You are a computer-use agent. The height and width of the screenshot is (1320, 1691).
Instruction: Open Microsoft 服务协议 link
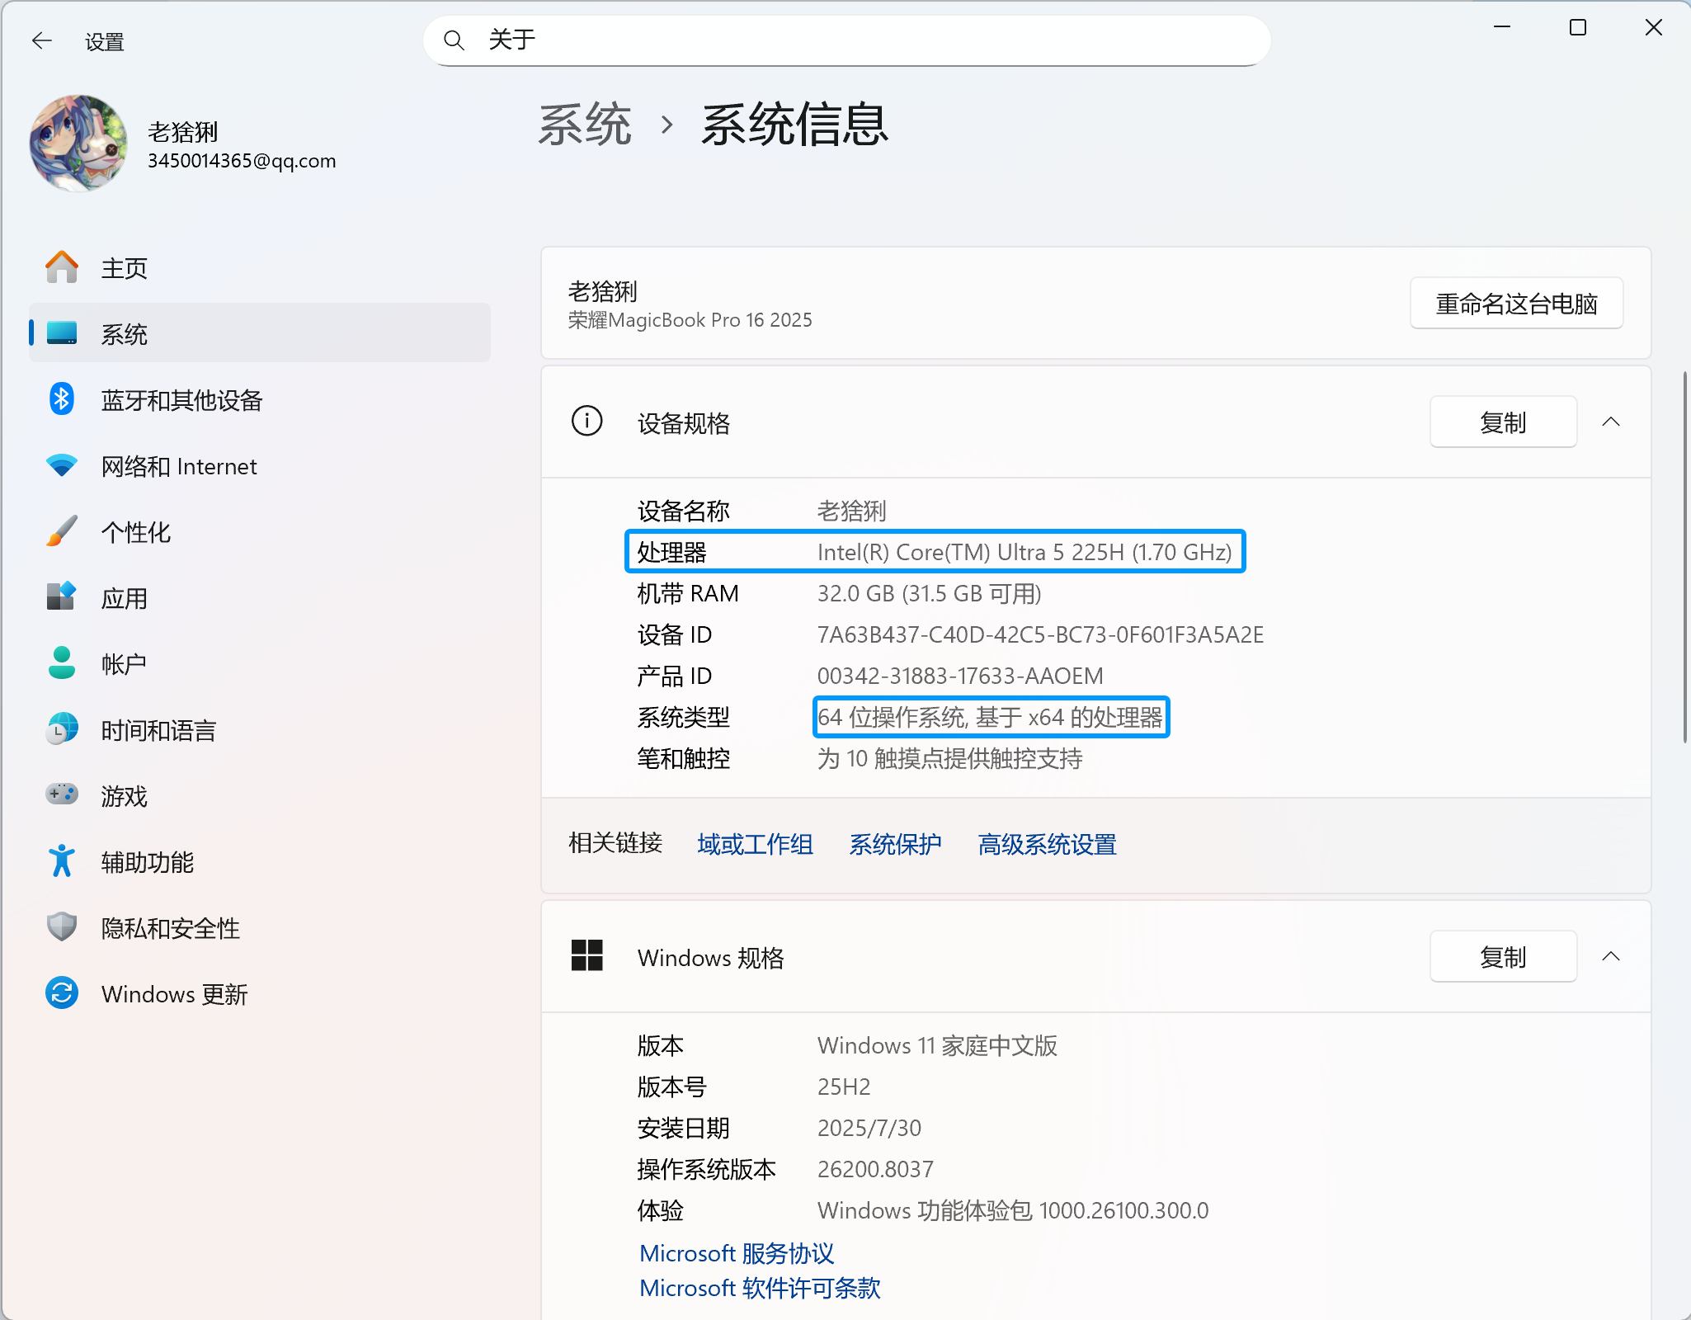(x=736, y=1253)
